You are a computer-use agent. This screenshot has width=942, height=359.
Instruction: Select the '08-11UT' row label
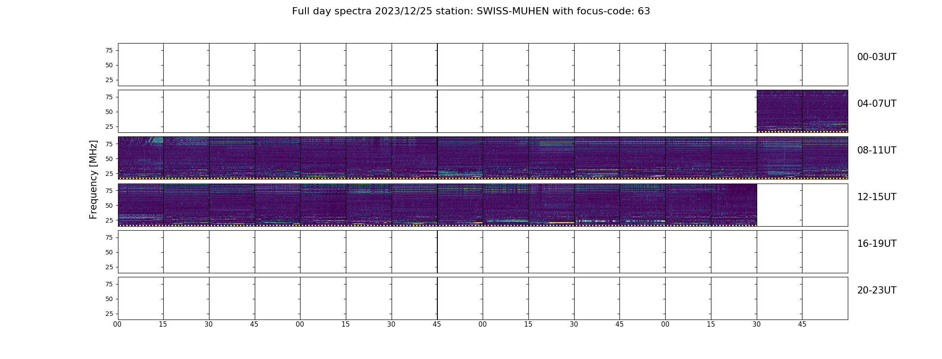pyautogui.click(x=877, y=150)
